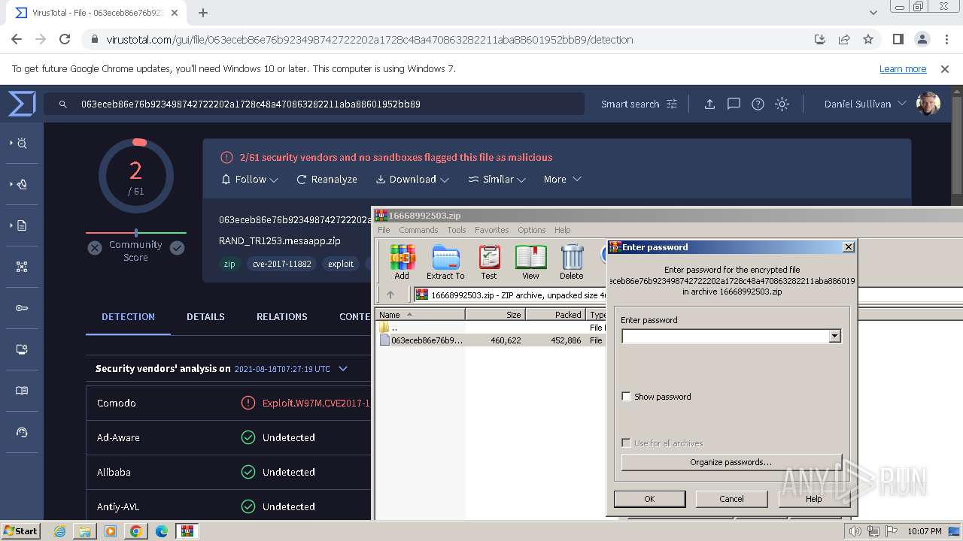Click the VirusTotal logo icon
This screenshot has height=541, width=963.
click(x=22, y=104)
